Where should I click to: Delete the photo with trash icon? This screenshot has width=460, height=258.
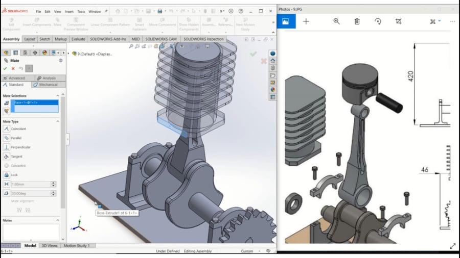357,21
